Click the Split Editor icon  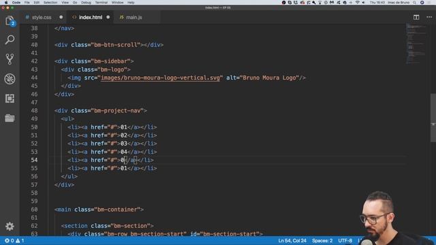click(x=416, y=17)
